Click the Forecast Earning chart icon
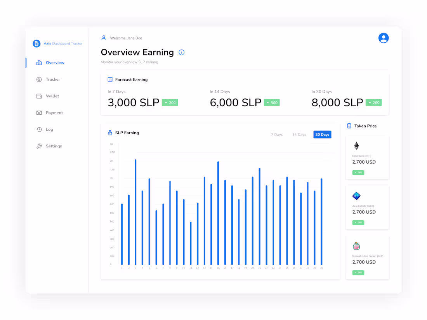 tap(110, 79)
